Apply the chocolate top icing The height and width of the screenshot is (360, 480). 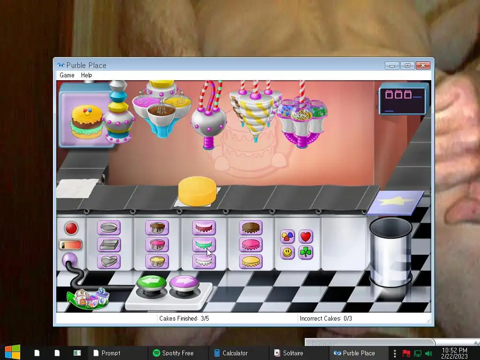(x=251, y=228)
